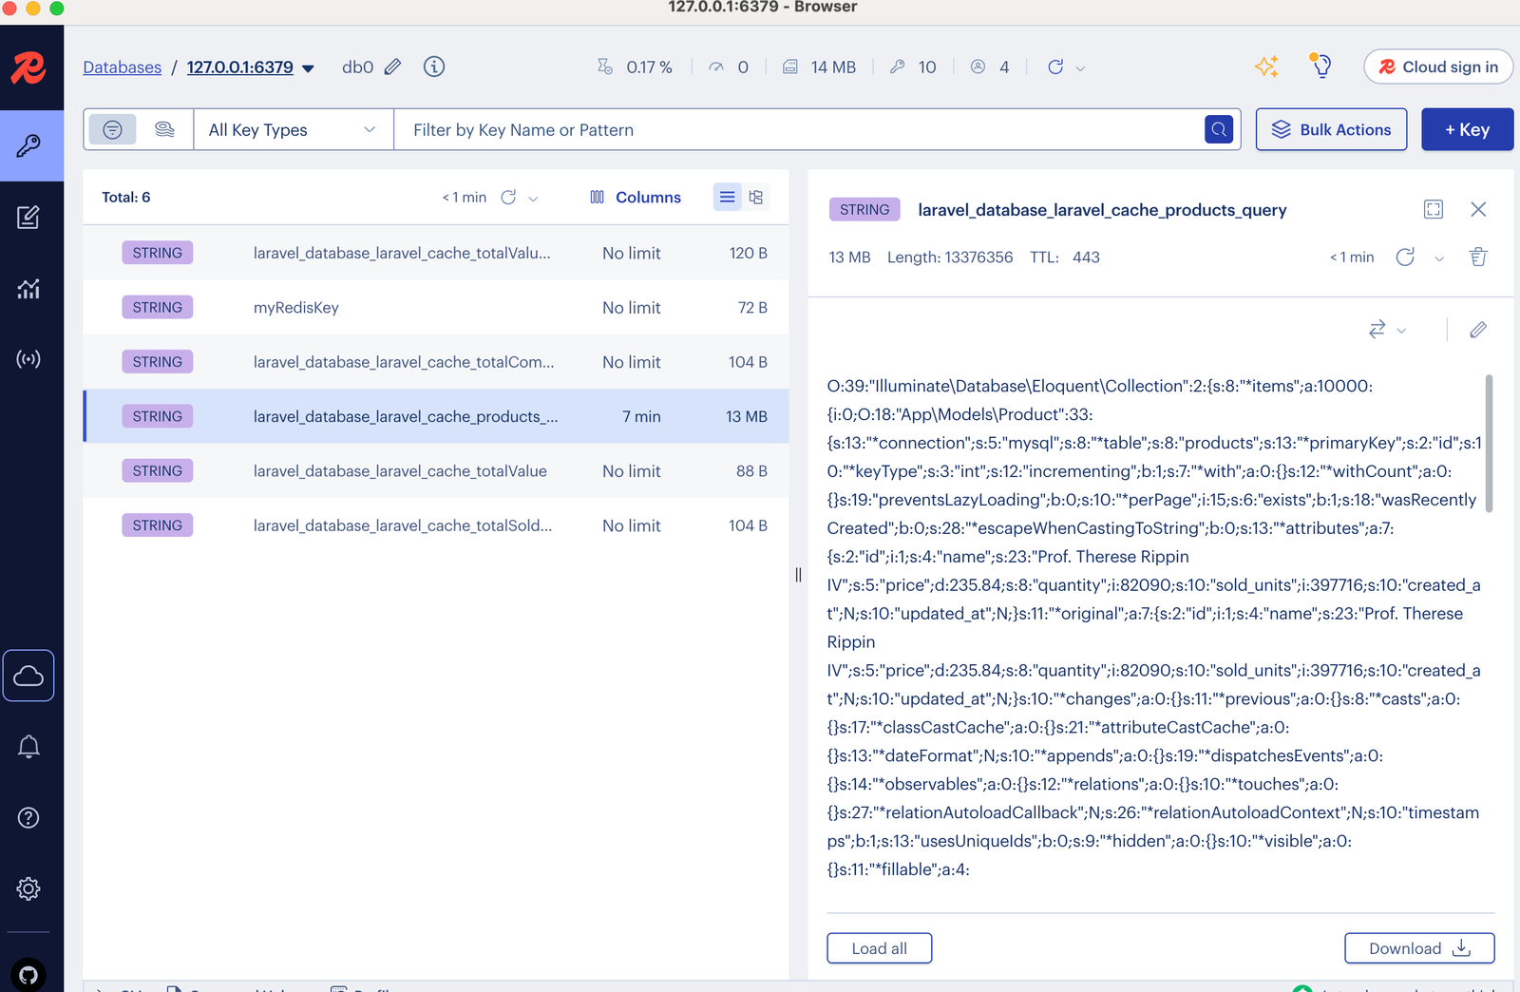Image resolution: width=1520 pixels, height=992 pixels.
Task: Switch to tree view of keys
Action: click(x=756, y=197)
